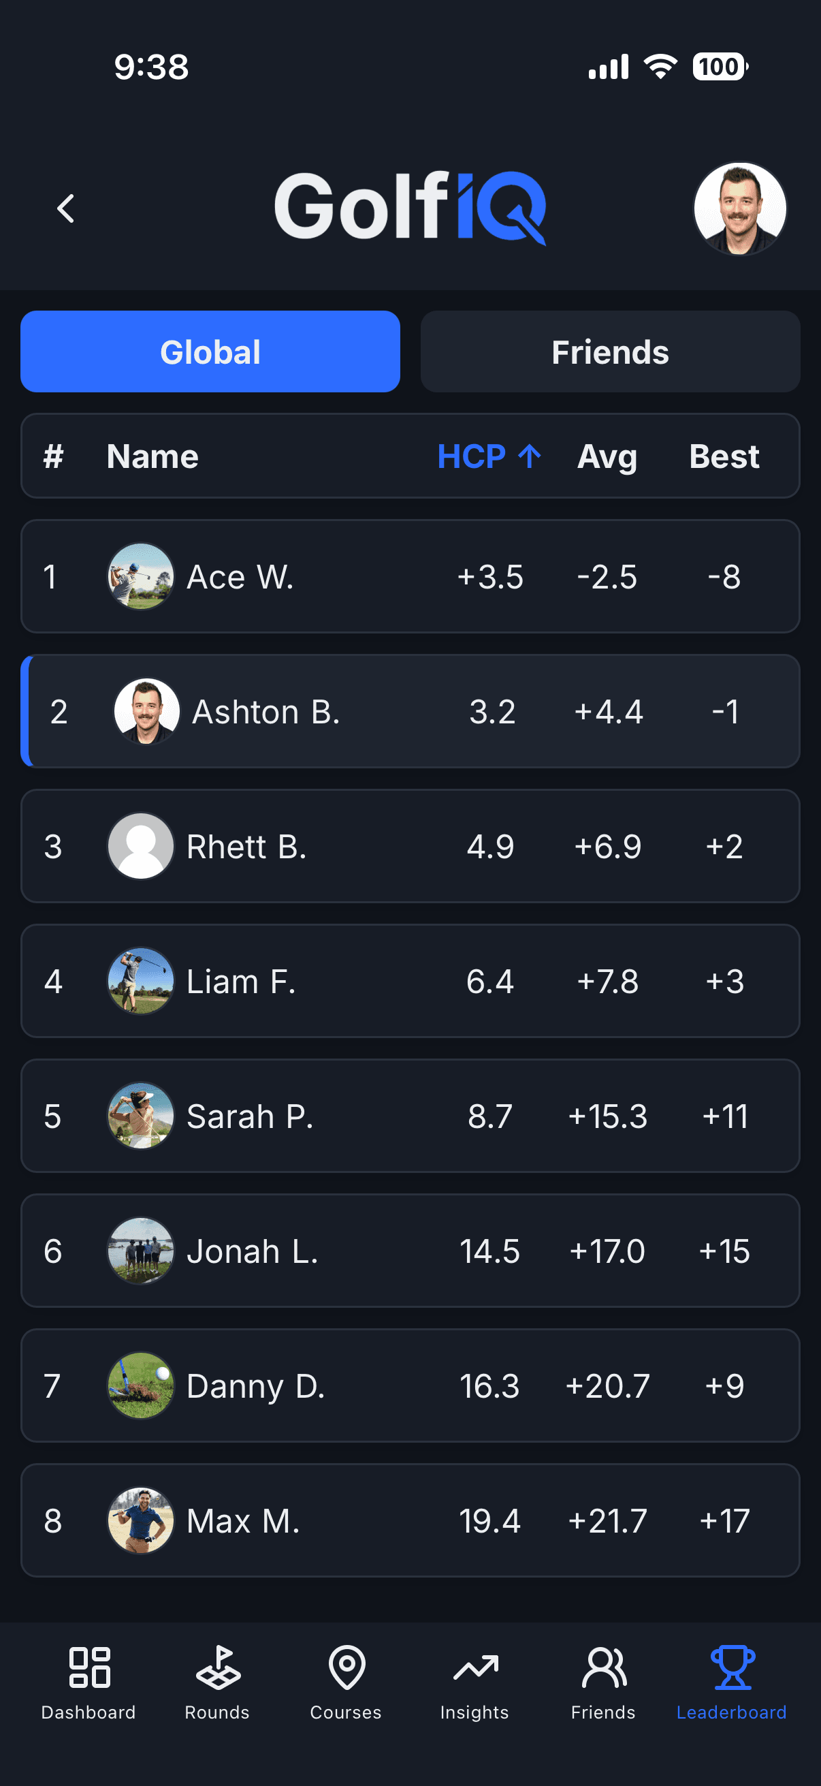This screenshot has width=821, height=1786.
Task: Toggle the HCP sort order arrow
Action: click(x=529, y=456)
